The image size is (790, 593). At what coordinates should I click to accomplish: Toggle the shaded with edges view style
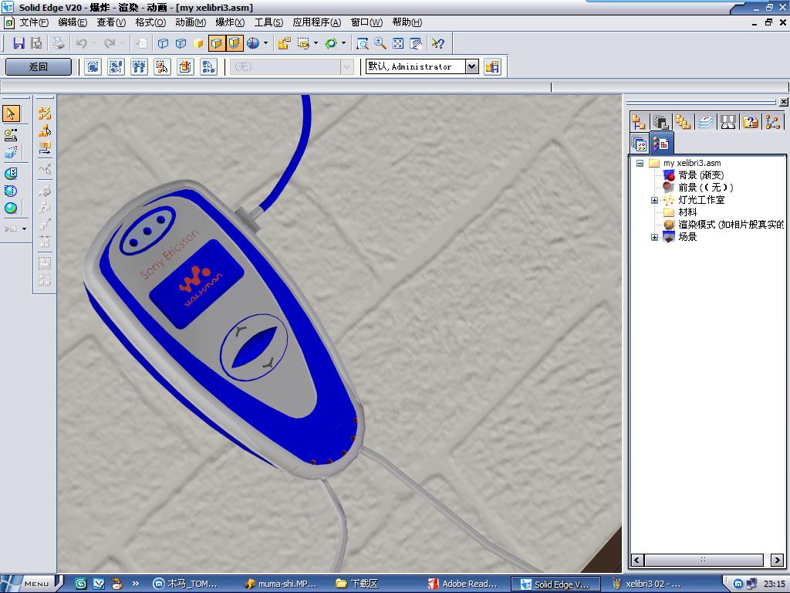pyautogui.click(x=216, y=43)
